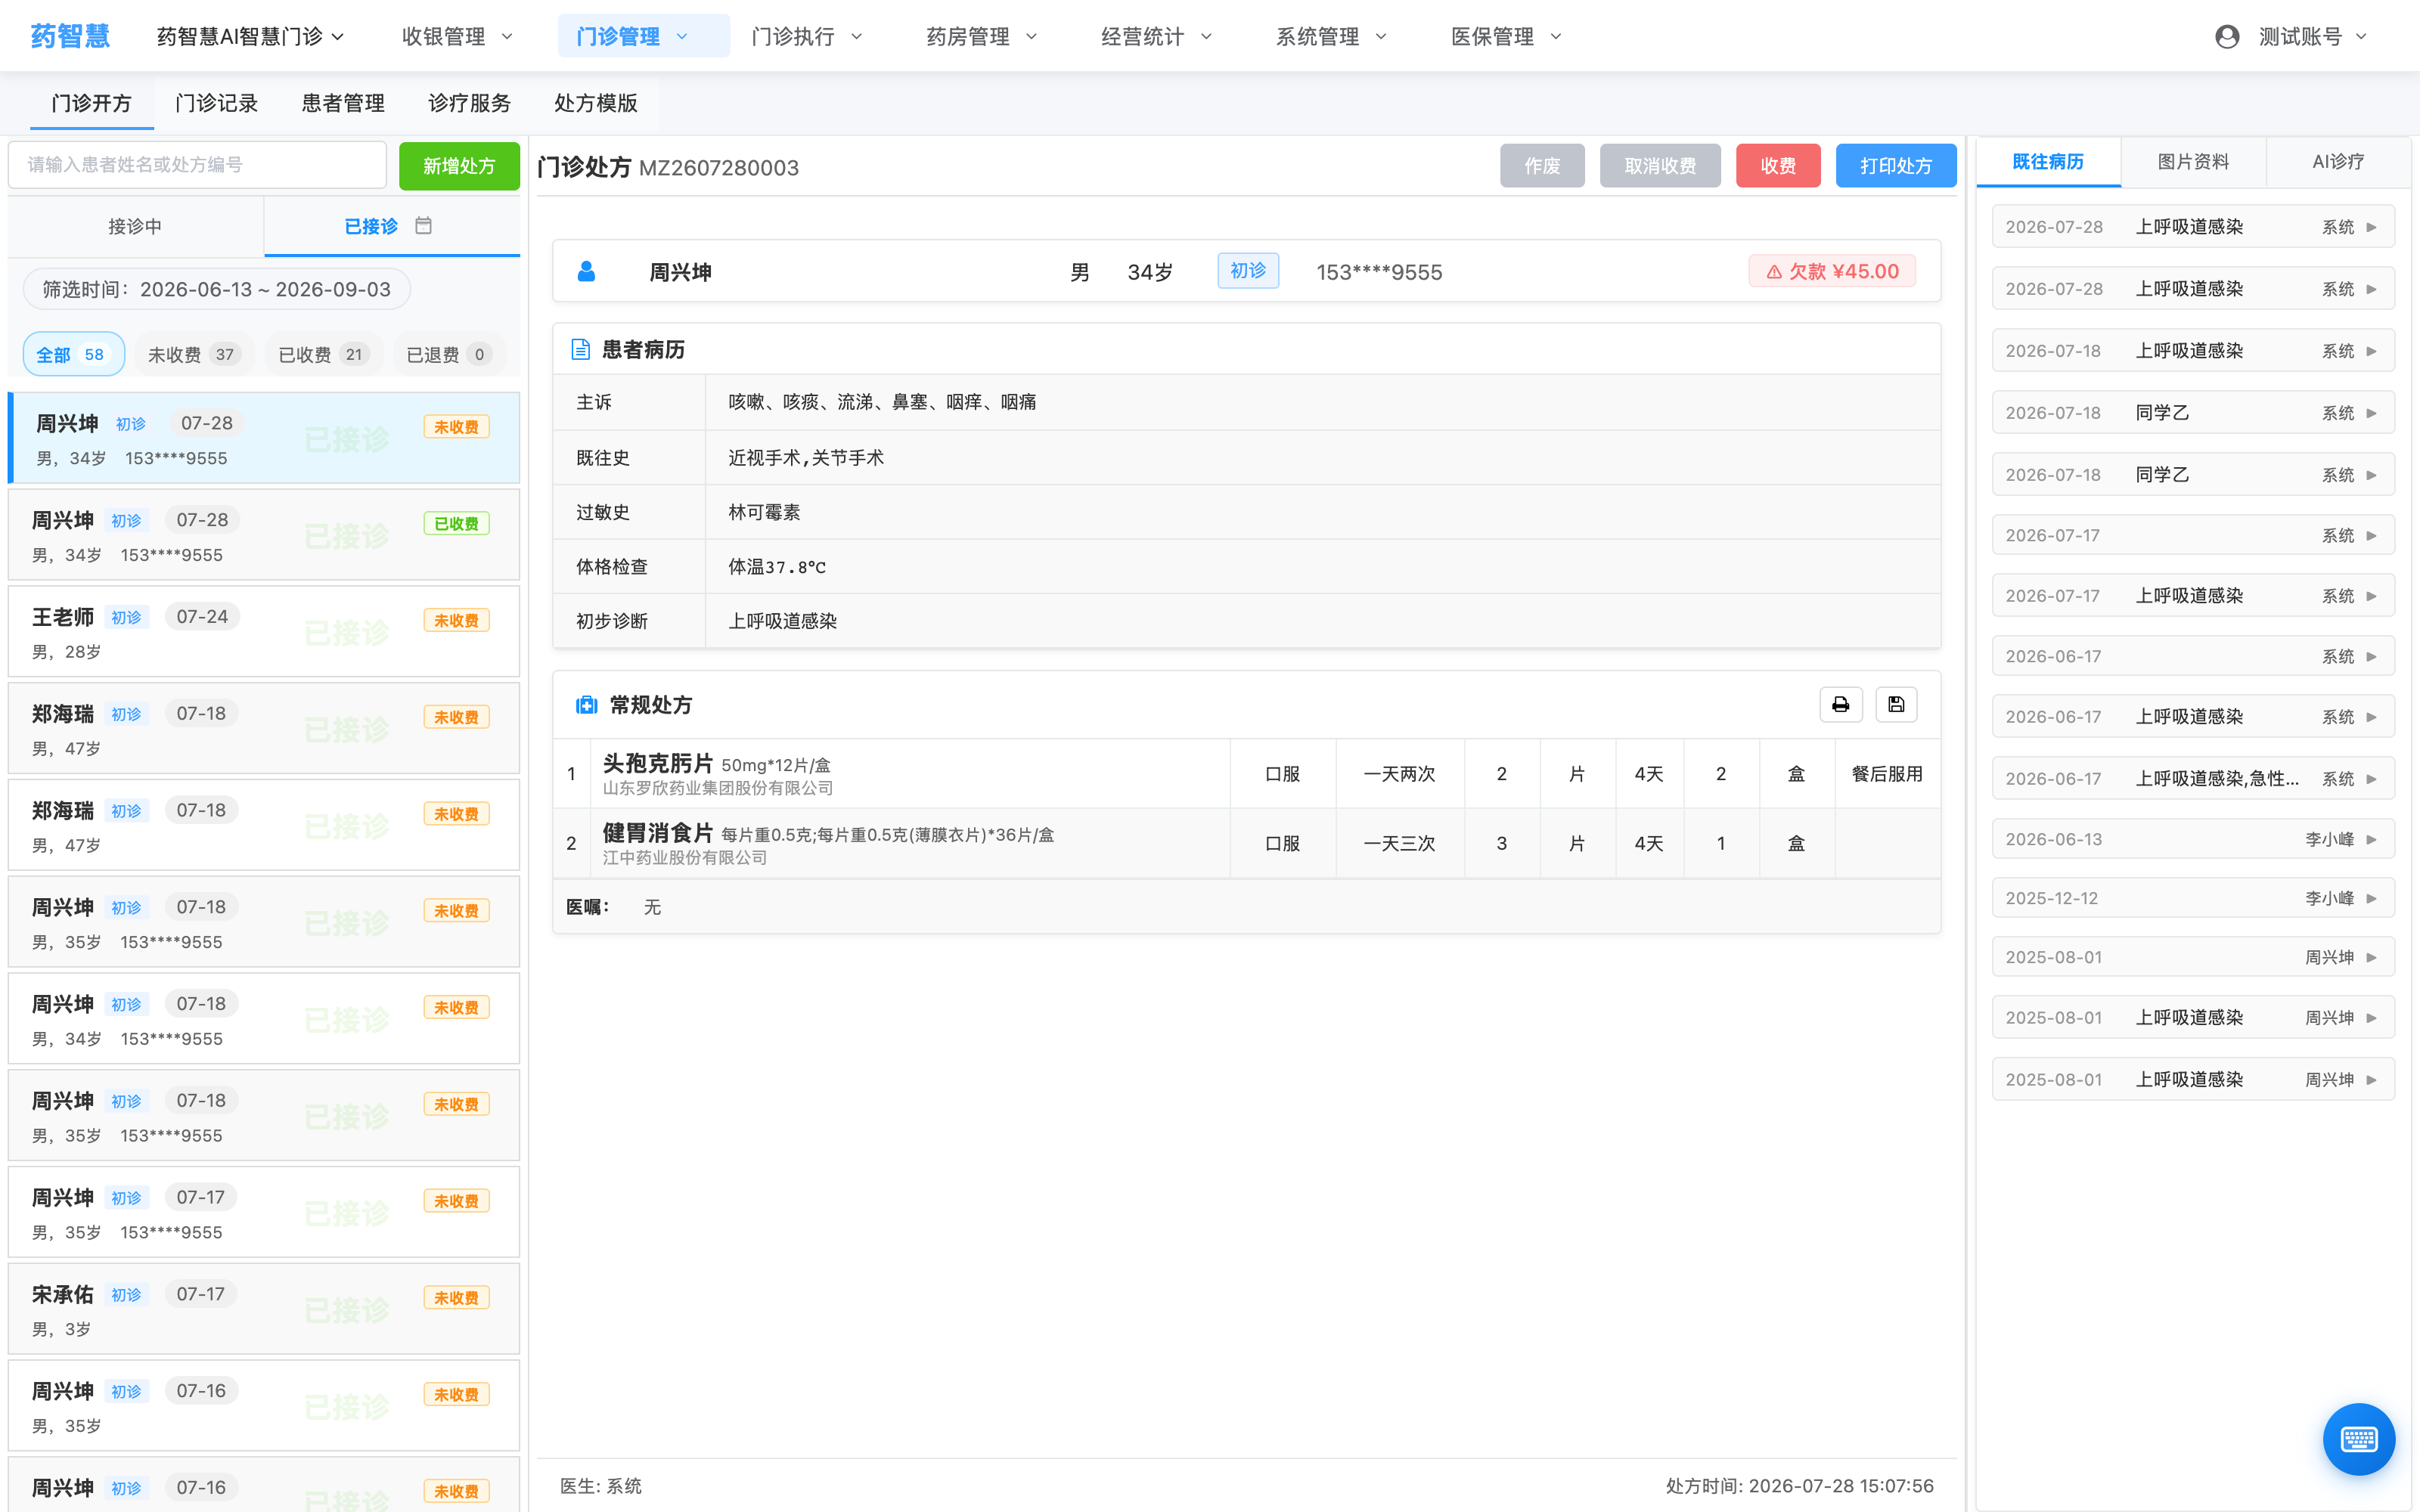The width and height of the screenshot is (2420, 1512).
Task: Open the 门诊执行 dropdown menu
Action: [x=807, y=37]
